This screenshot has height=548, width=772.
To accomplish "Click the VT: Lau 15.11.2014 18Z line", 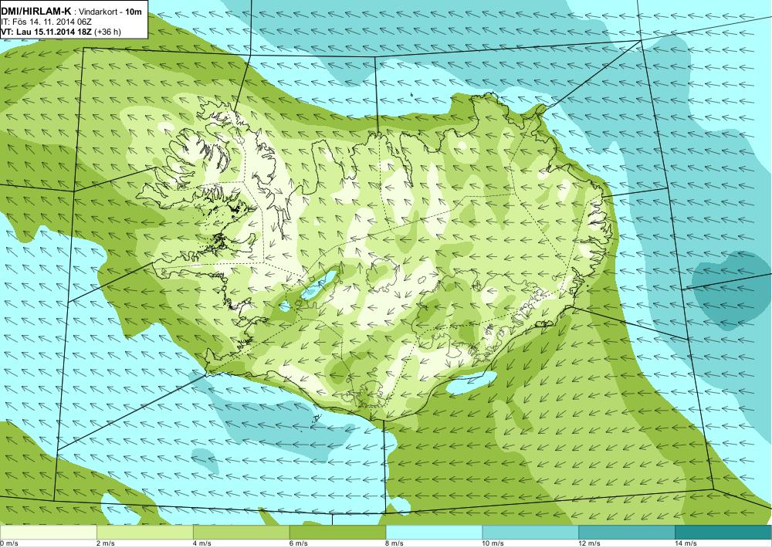I will pyautogui.click(x=47, y=32).
